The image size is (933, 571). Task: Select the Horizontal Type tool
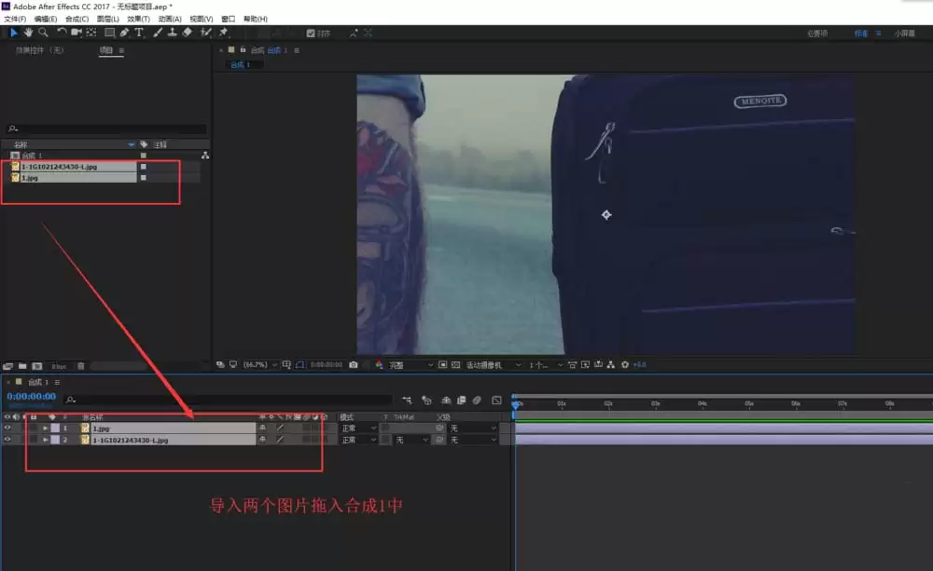[x=139, y=33]
